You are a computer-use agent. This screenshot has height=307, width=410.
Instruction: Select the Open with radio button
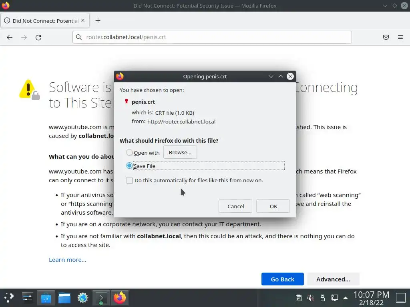[129, 152]
